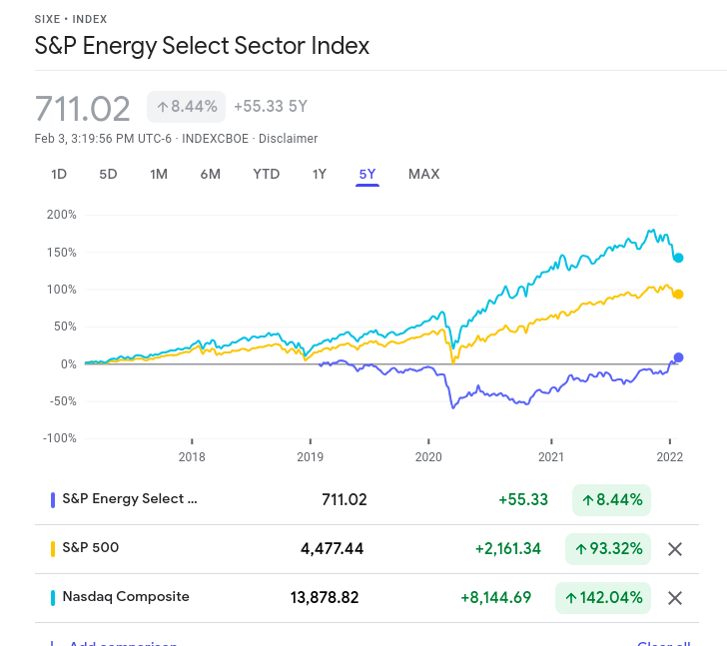Remove S&P 500 comparison with X icon
This screenshot has height=646, width=727.
pyautogui.click(x=675, y=549)
